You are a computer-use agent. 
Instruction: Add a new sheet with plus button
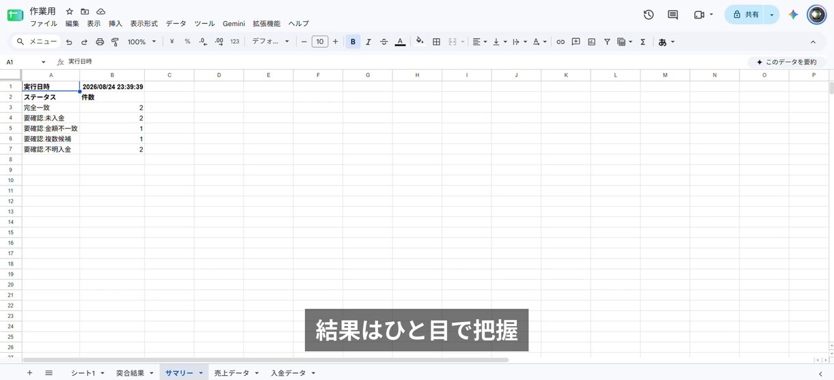tap(29, 373)
